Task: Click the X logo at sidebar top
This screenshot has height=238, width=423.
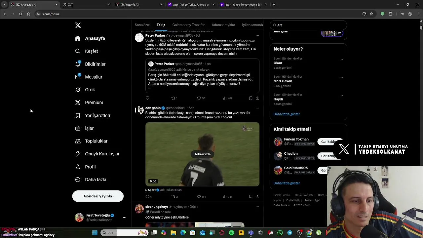Action: (78, 25)
